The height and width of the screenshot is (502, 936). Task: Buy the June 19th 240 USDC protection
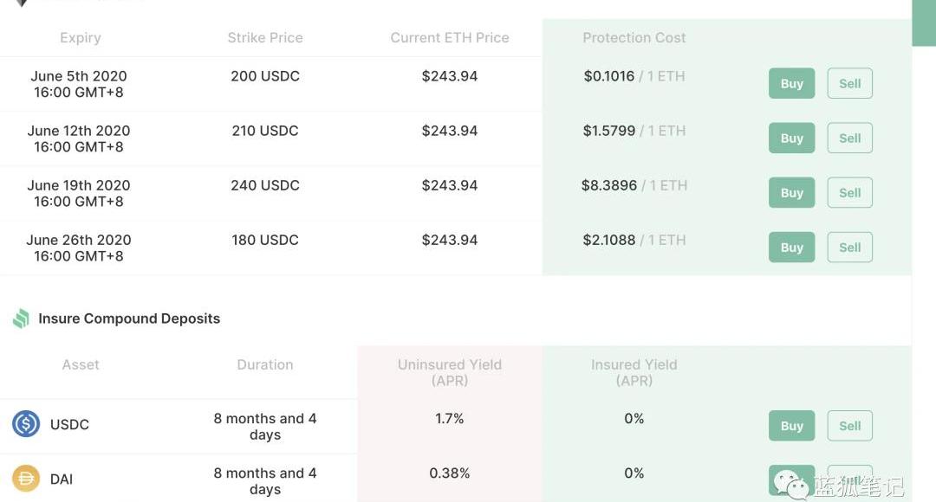point(791,193)
